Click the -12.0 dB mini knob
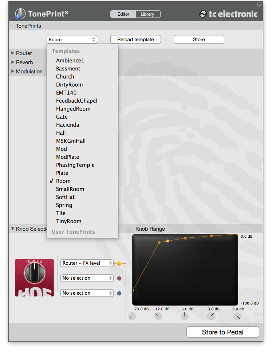 158,316
